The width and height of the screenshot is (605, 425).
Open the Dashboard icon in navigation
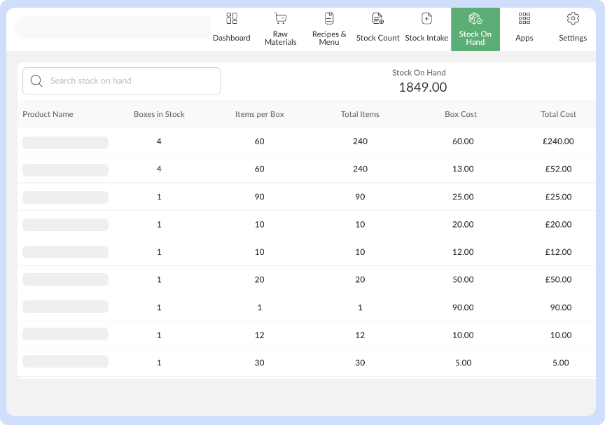pos(232,19)
